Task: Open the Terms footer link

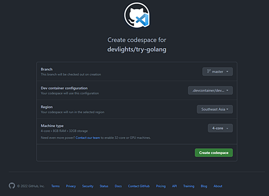Action: coord(56,186)
